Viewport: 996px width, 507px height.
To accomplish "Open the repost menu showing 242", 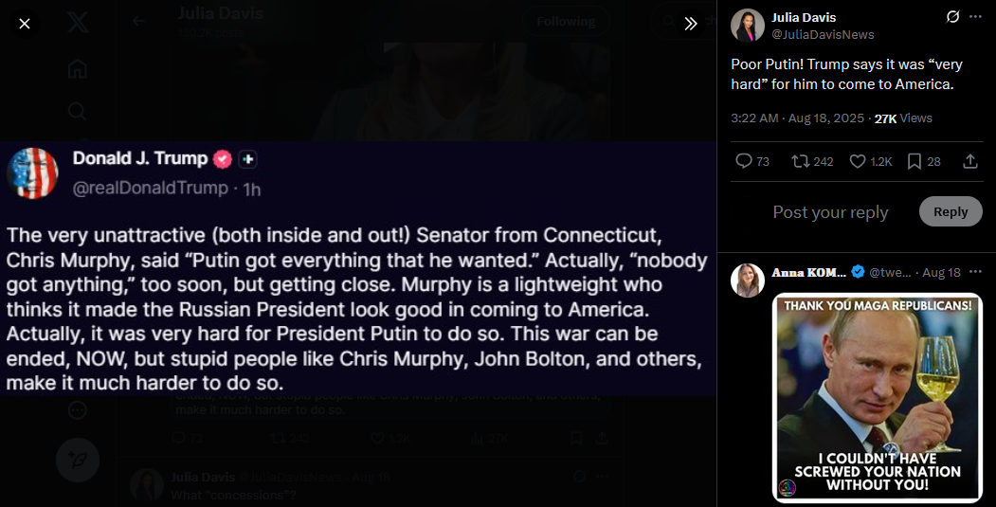I will tap(801, 161).
